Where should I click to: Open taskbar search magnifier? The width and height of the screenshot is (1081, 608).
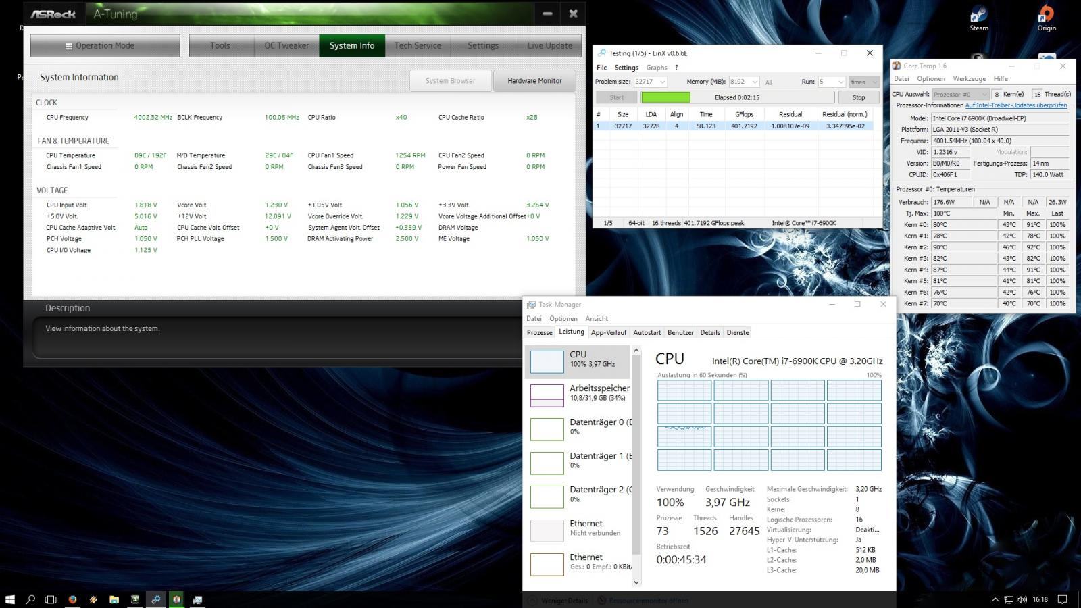tap(30, 599)
